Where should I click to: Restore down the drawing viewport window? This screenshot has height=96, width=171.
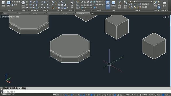pos(166,17)
